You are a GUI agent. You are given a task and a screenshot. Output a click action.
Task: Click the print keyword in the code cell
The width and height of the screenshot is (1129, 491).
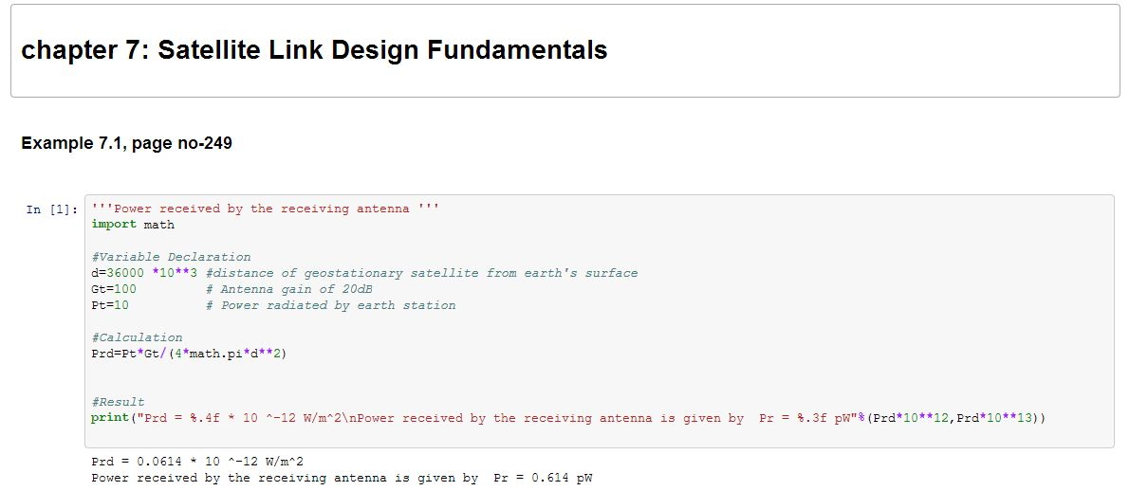[110, 418]
